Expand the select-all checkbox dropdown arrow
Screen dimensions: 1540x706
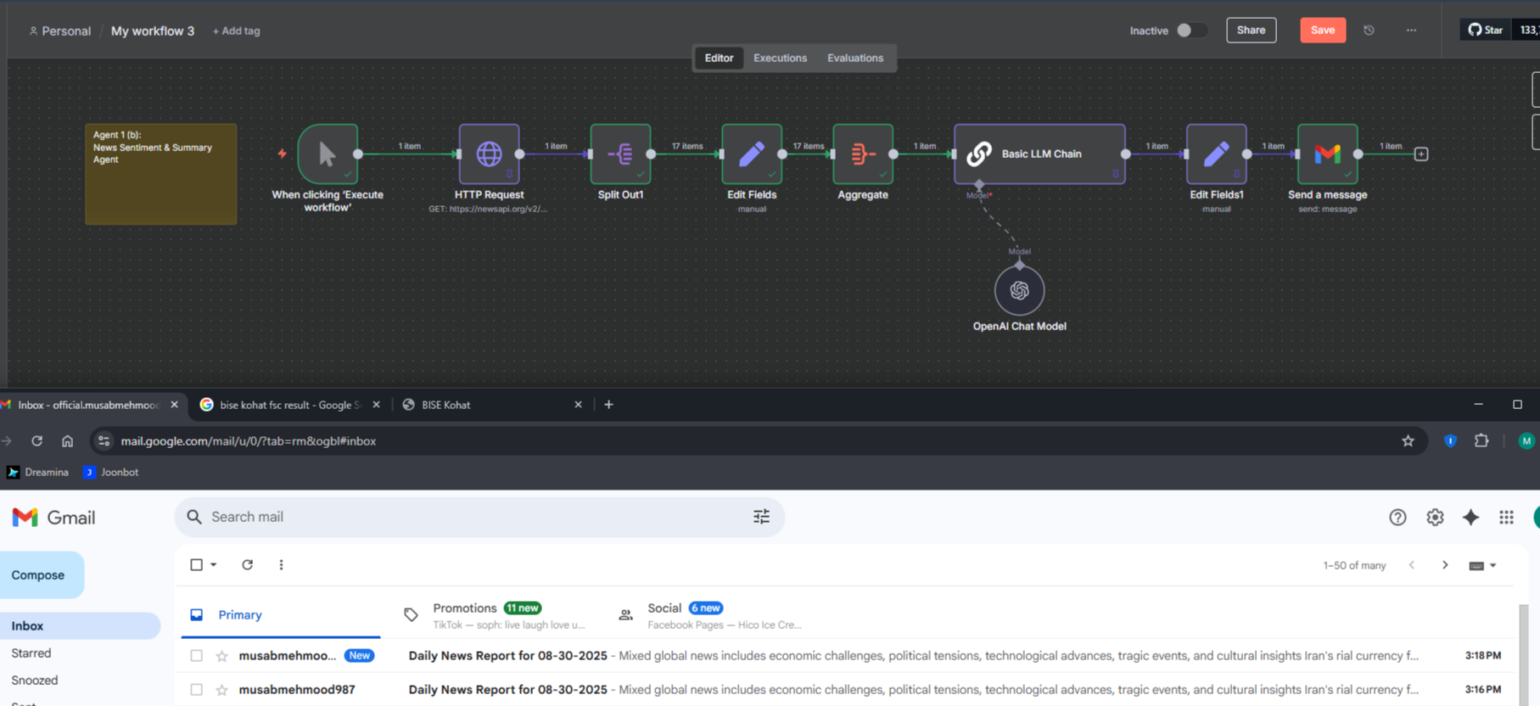click(214, 564)
